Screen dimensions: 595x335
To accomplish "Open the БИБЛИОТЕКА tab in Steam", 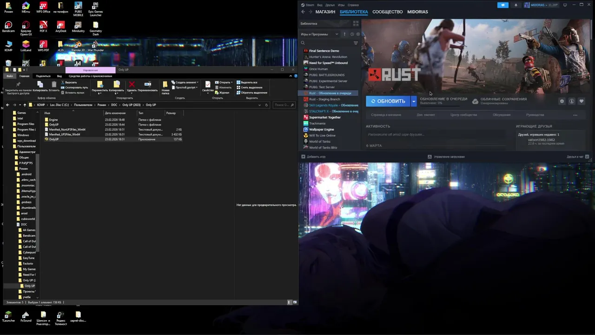I will click(354, 12).
